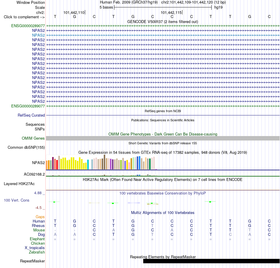
Task: Click the '5 bases' scale bar label
Action: point(106,7)
